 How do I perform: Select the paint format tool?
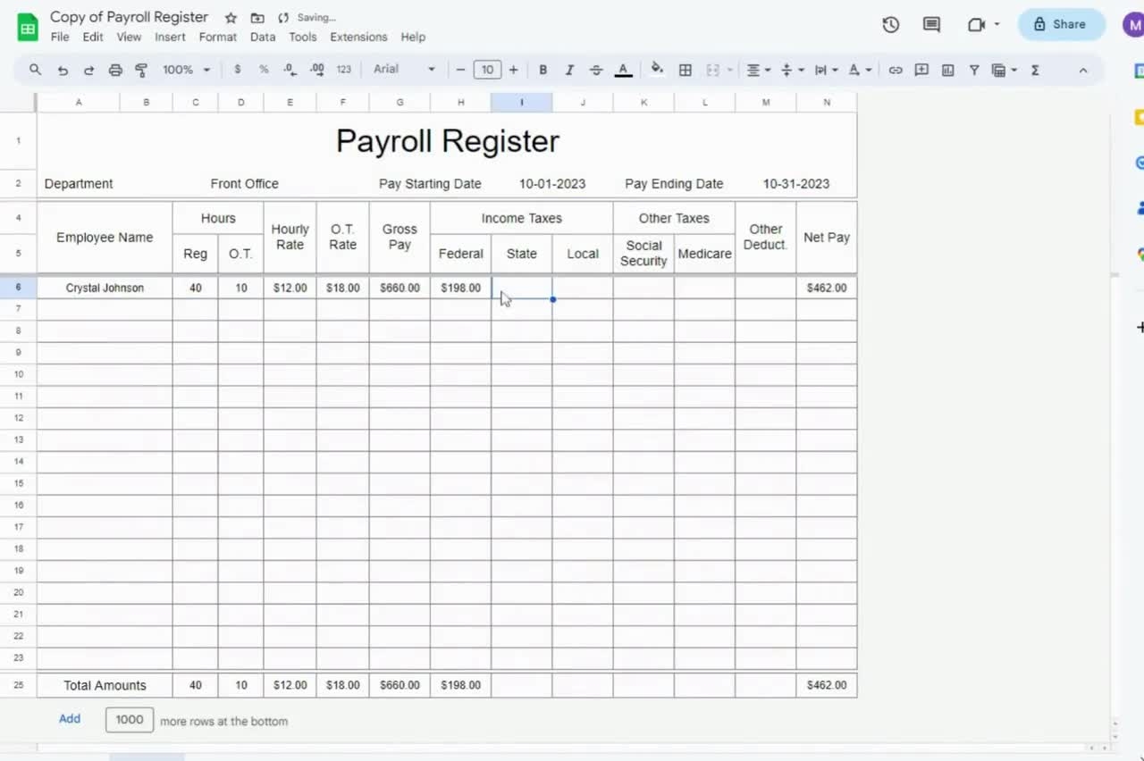[141, 69]
